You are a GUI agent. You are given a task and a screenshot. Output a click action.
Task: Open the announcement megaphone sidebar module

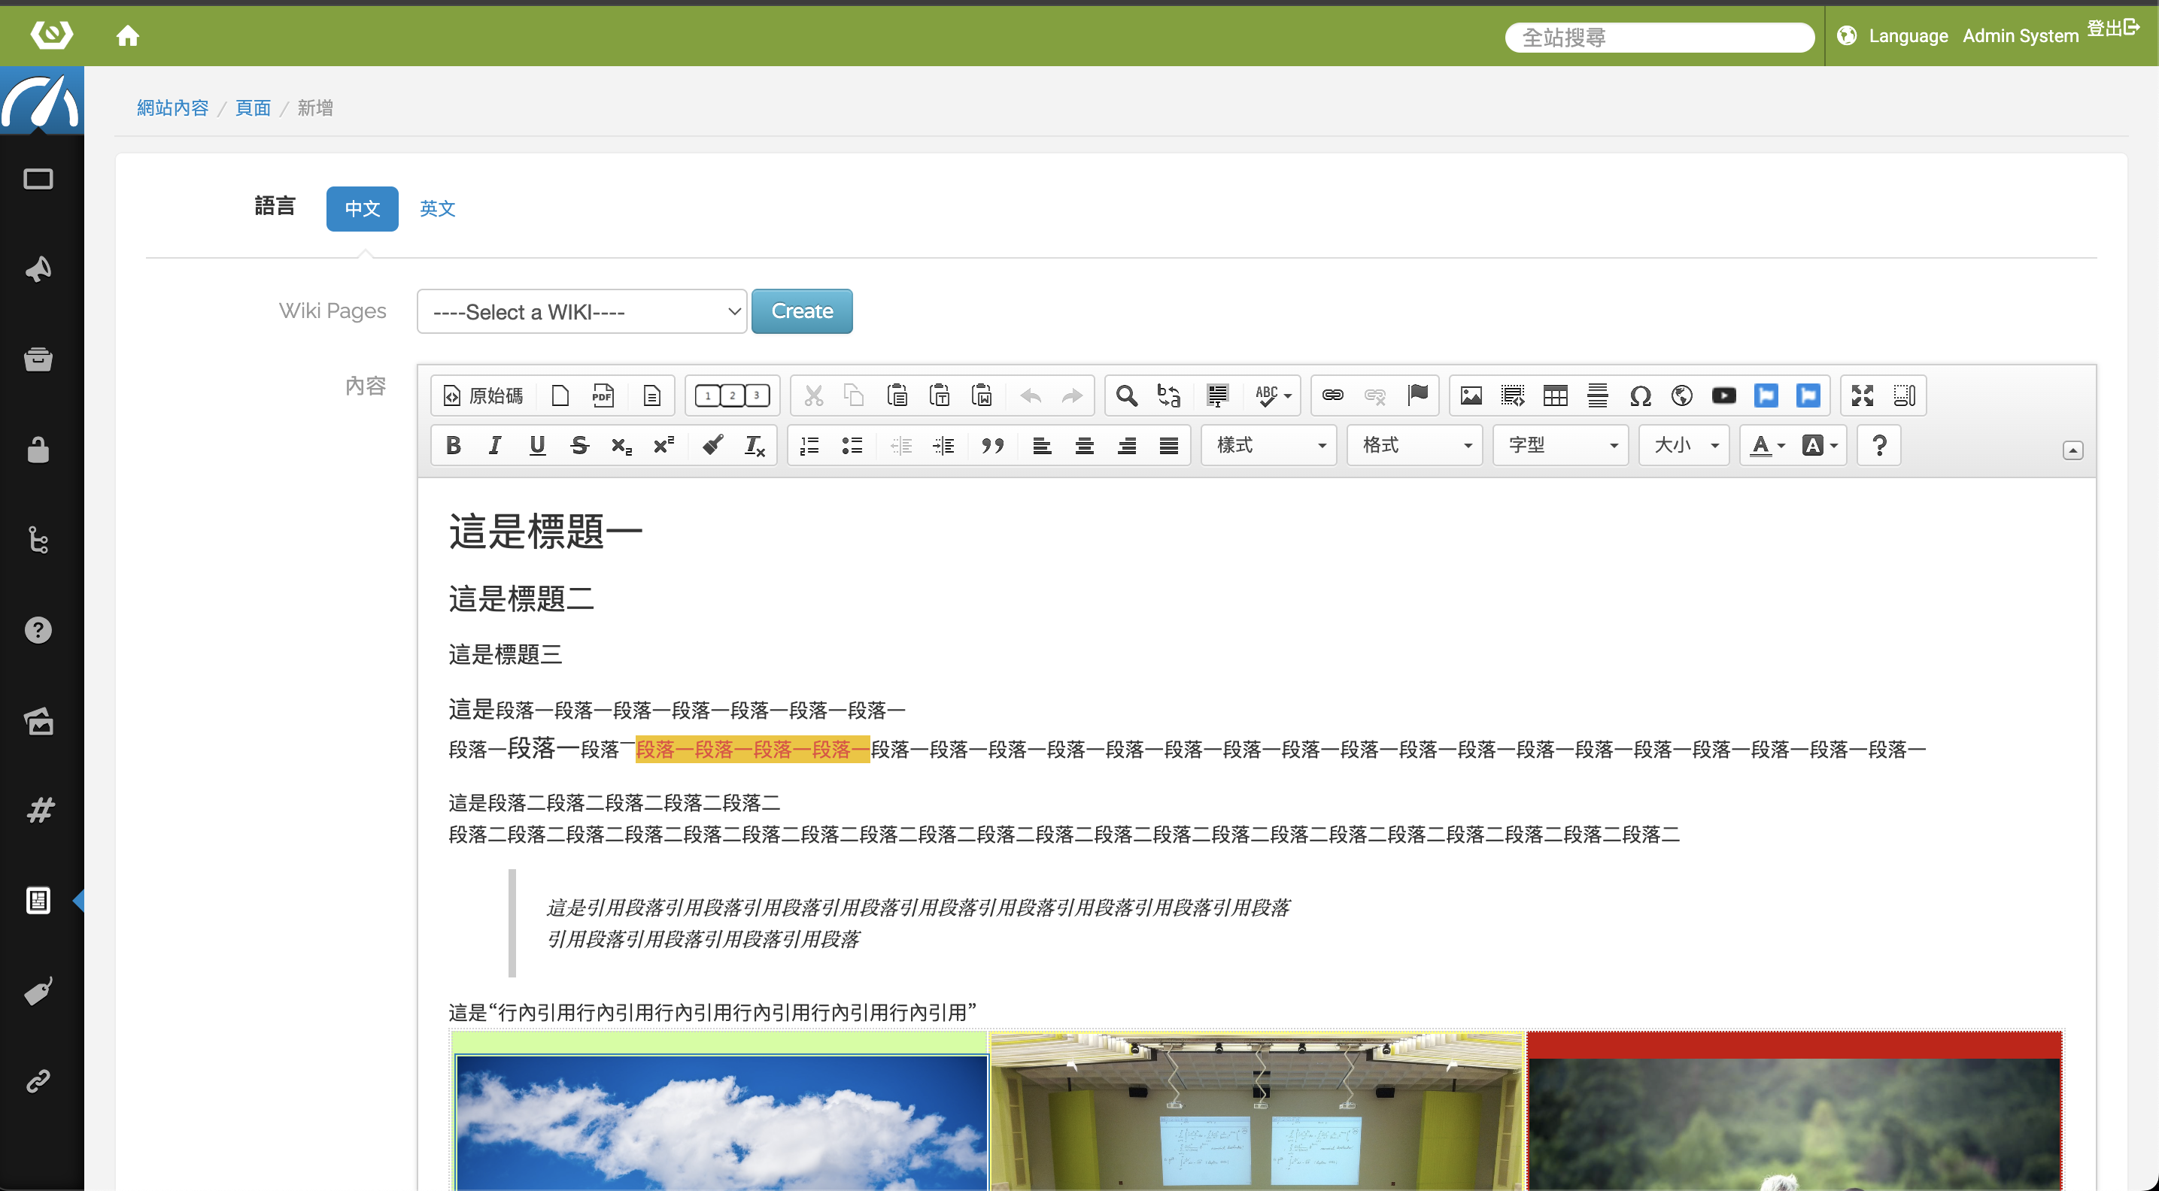[38, 269]
